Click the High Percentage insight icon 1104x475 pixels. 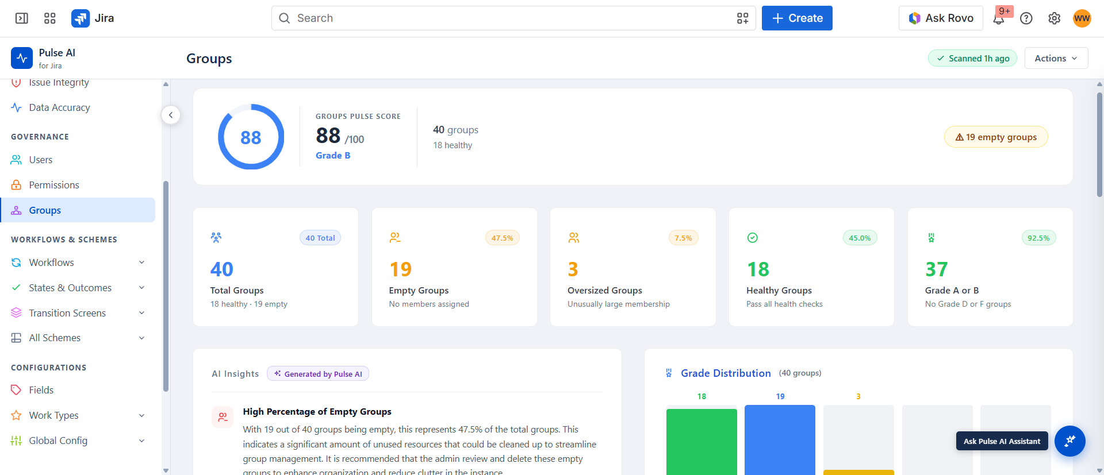(x=223, y=417)
